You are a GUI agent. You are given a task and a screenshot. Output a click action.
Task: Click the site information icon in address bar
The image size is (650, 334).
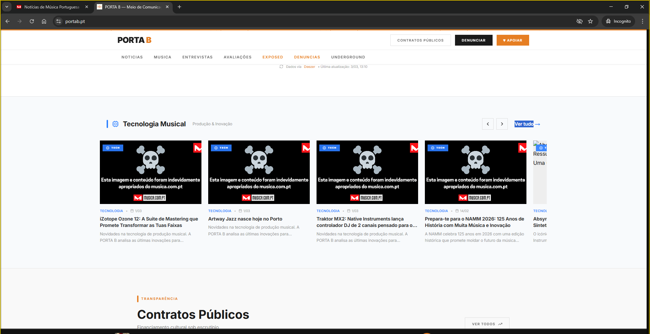click(x=59, y=21)
